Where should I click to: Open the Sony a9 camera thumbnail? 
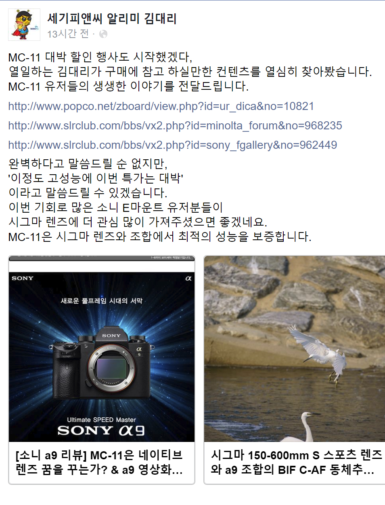click(102, 349)
